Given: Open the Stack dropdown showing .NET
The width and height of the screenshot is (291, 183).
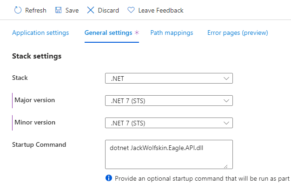Looking at the screenshot, I should (169, 78).
